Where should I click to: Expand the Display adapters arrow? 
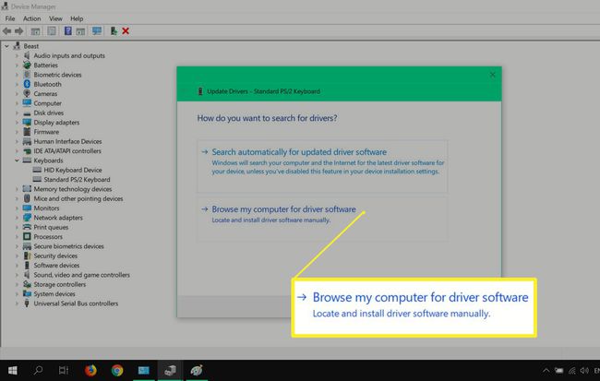17,123
